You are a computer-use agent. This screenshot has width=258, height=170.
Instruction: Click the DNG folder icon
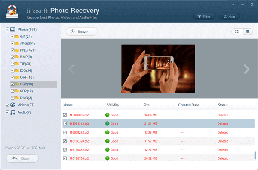[x=17, y=98]
